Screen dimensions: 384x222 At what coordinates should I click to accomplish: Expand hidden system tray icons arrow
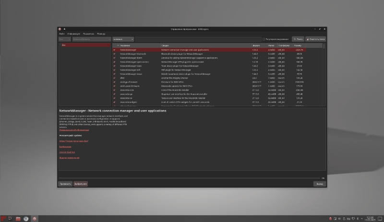362,219
